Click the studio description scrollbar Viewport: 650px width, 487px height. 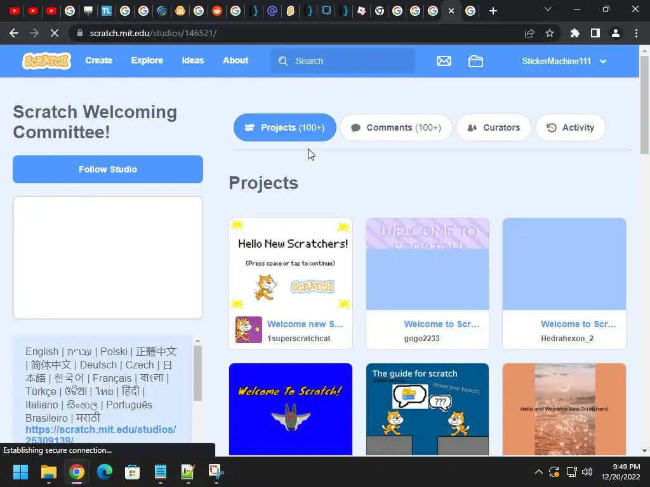tap(198, 373)
